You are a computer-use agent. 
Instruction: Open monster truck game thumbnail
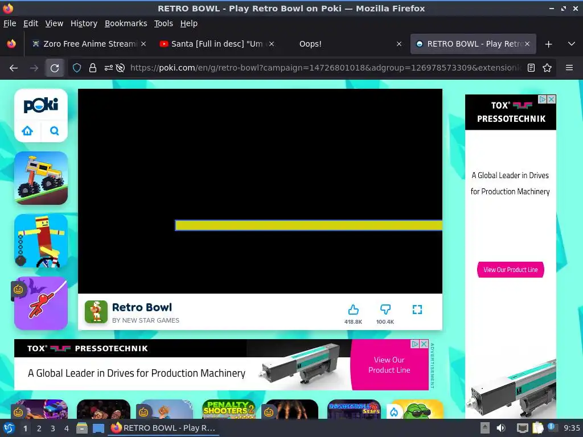[x=41, y=178]
